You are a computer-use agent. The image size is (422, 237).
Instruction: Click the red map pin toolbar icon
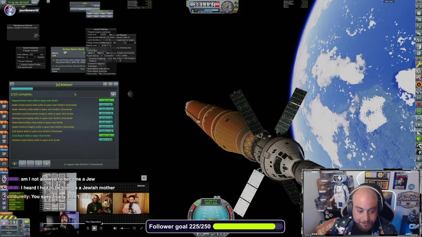[x=419, y=104]
